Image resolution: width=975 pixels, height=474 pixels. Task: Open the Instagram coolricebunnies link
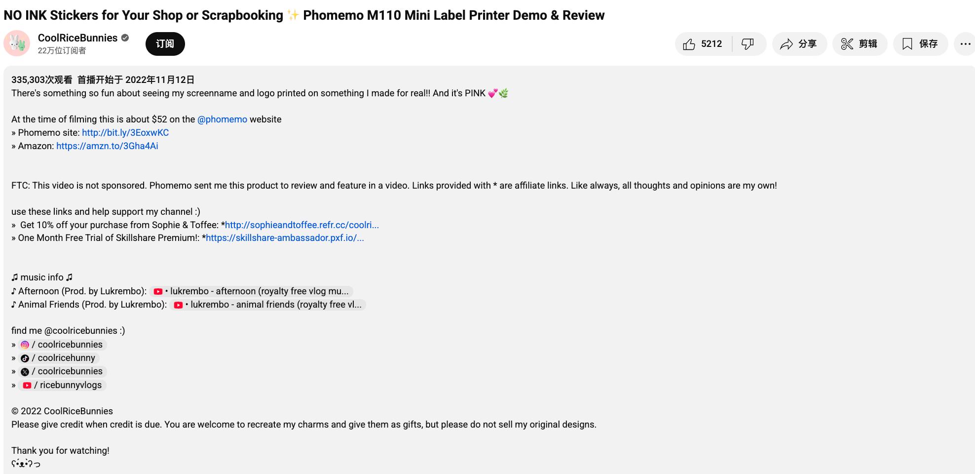(64, 345)
